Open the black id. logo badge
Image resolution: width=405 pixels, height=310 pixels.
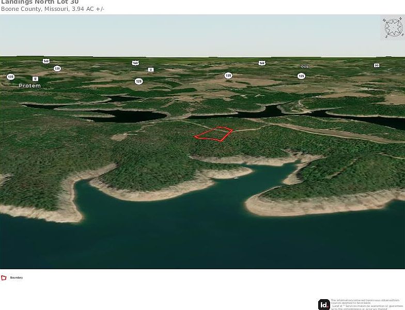point(324,304)
